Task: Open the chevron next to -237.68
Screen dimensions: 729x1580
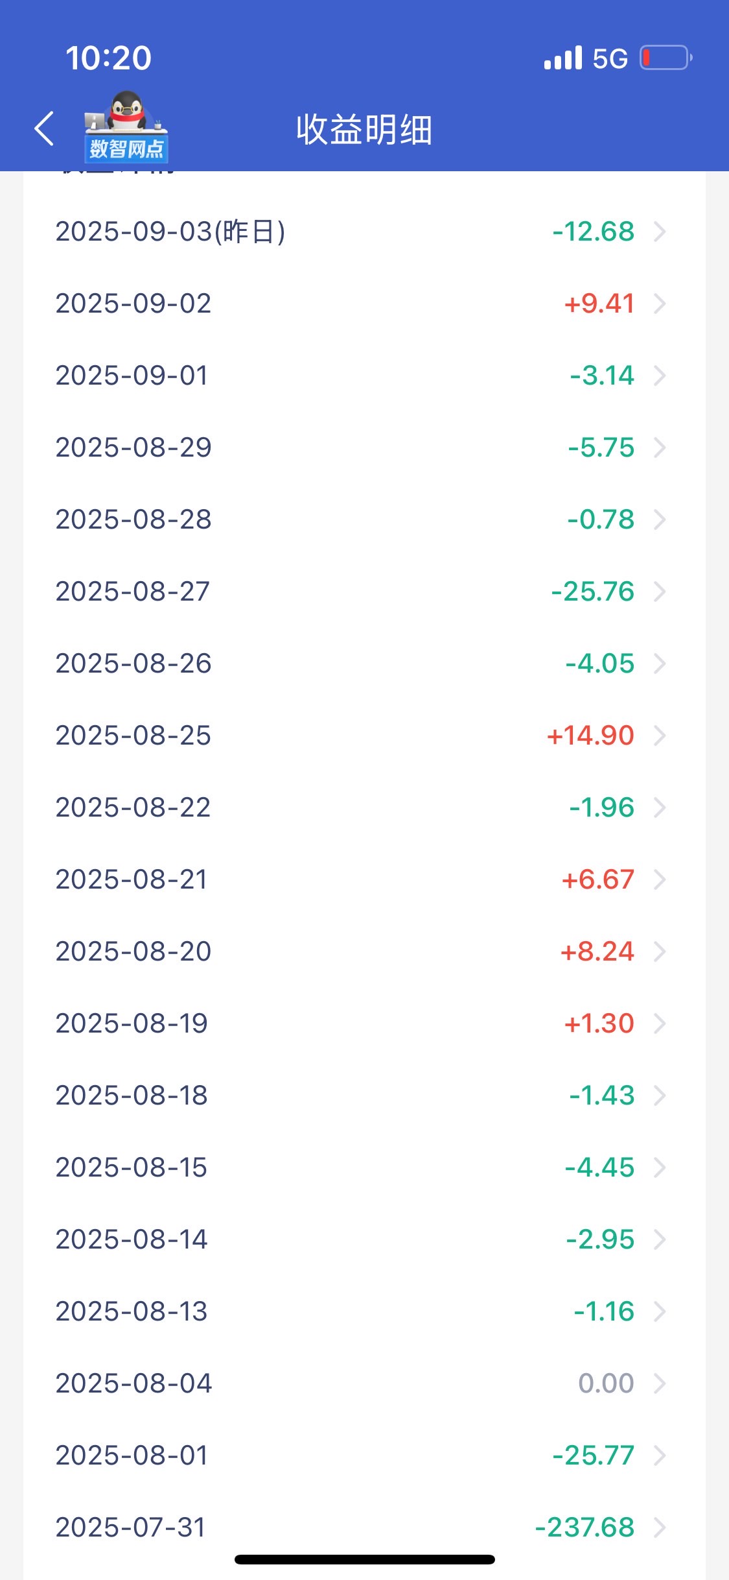Action: click(660, 1527)
